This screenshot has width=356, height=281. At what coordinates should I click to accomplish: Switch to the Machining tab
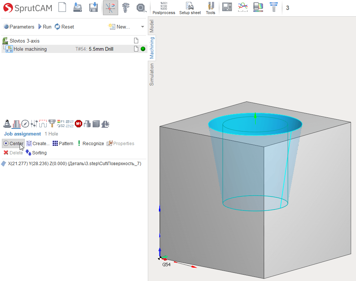(x=152, y=48)
